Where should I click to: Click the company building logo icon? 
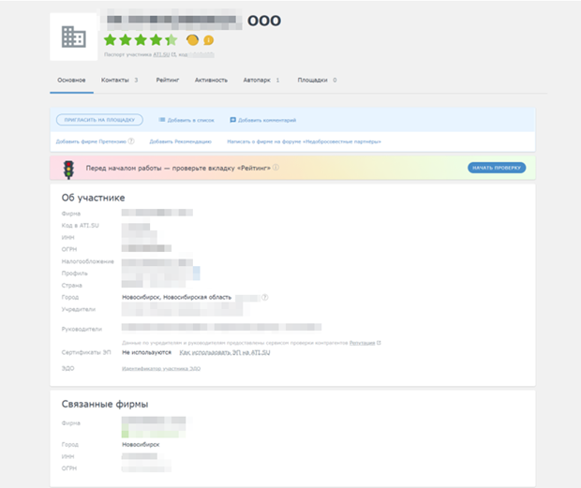tap(74, 37)
